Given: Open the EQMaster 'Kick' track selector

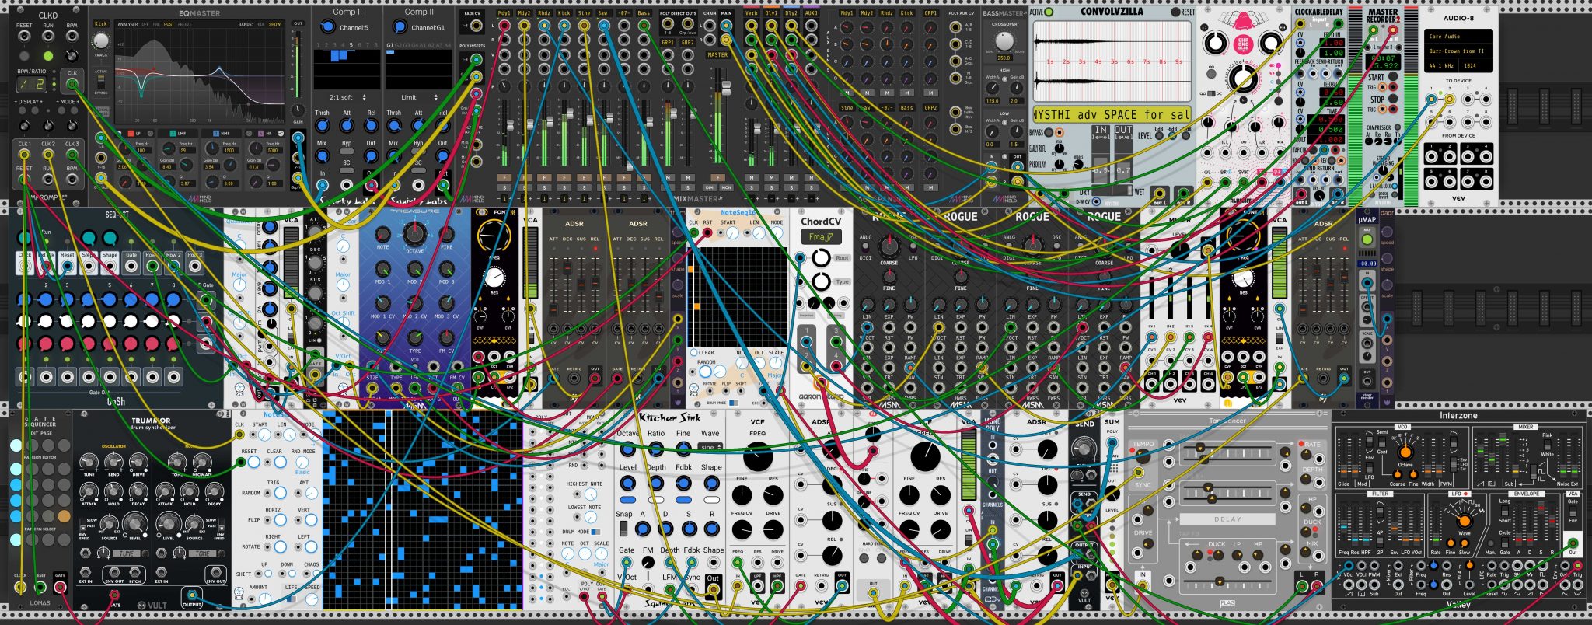Looking at the screenshot, I should [x=101, y=24].
